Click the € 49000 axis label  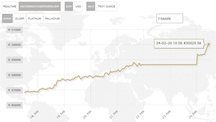coord(14,60)
